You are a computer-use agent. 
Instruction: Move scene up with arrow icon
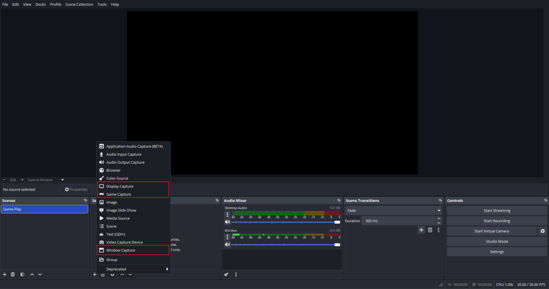coord(32,275)
